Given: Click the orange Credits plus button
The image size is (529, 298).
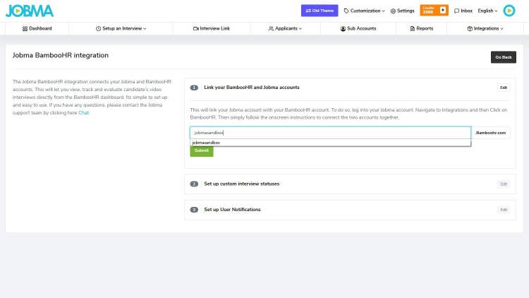Looking at the screenshot, I should click(x=443, y=11).
